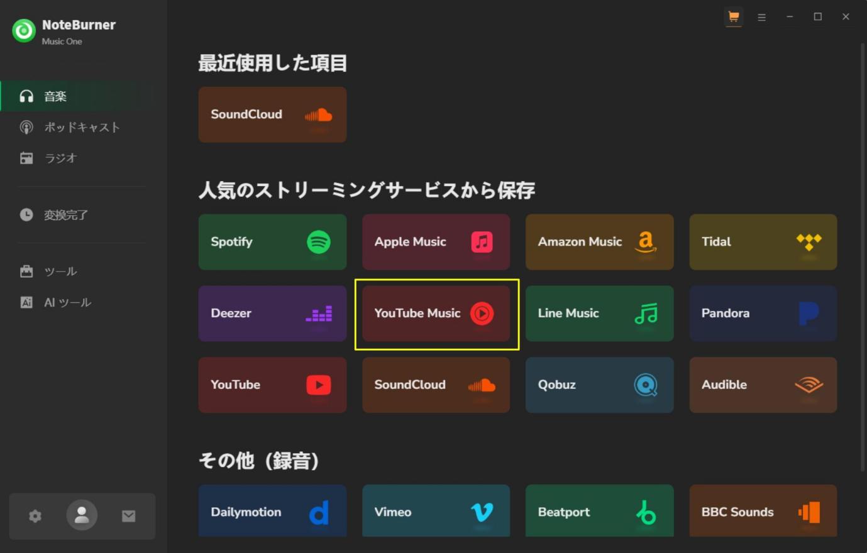This screenshot has height=553, width=867.
Task: Choose the Dailymotion recording card
Action: pos(272,511)
